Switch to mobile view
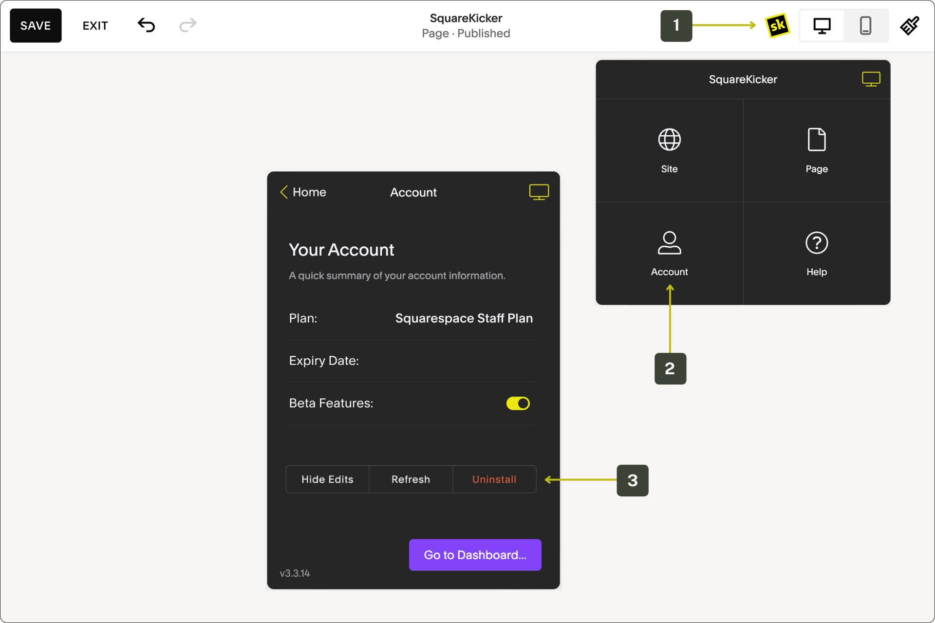Screen dimensions: 935x623 (x=865, y=25)
